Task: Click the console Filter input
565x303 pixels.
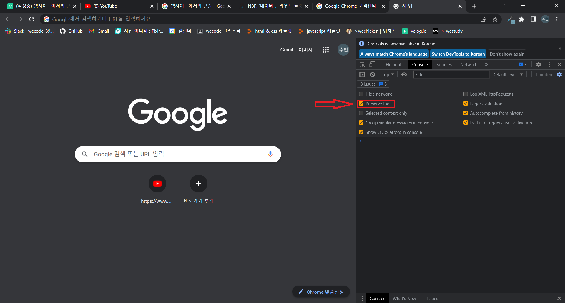Action: (x=451, y=75)
